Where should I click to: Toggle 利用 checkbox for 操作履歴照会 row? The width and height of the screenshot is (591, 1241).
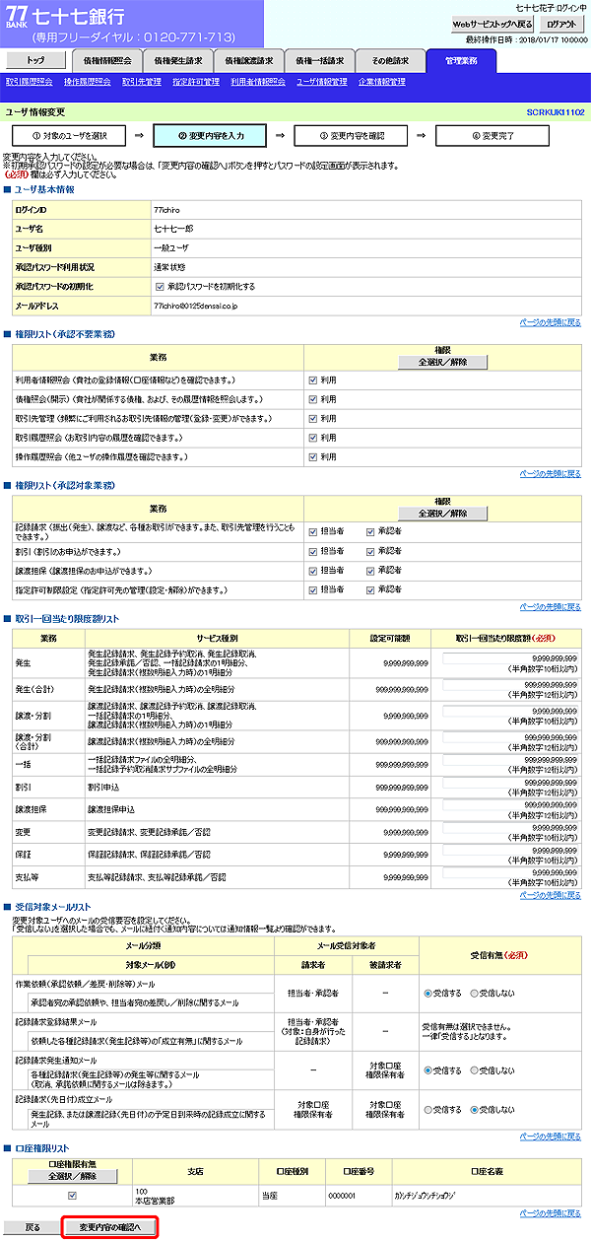pyautogui.click(x=312, y=457)
